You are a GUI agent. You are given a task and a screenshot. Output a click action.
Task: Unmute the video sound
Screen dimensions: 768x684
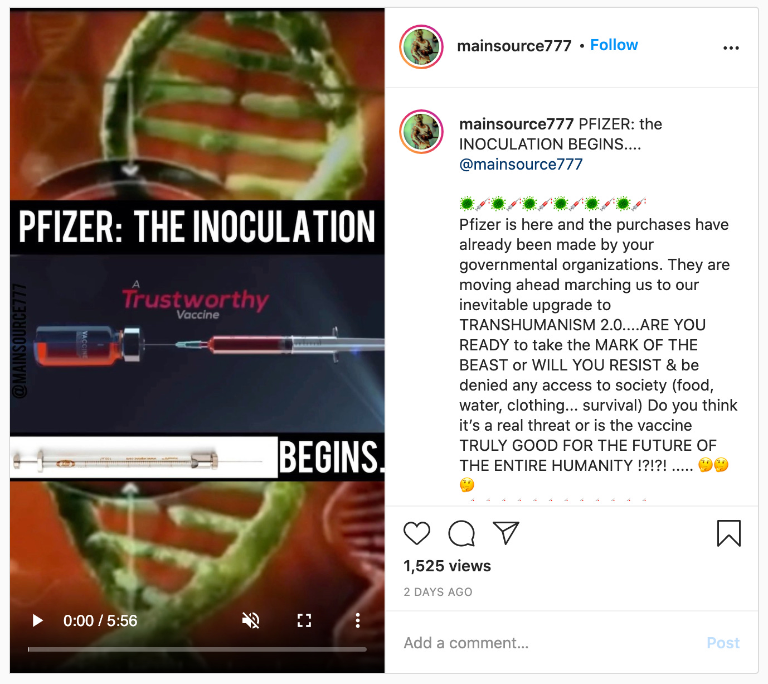point(251,620)
